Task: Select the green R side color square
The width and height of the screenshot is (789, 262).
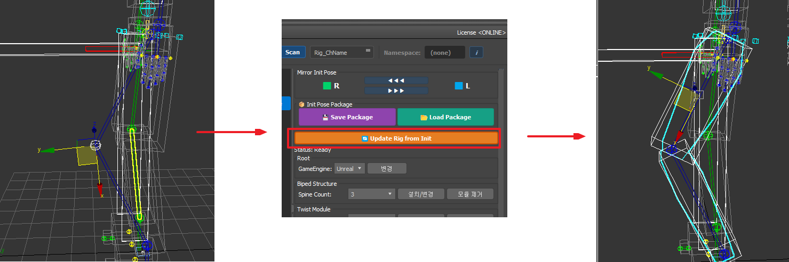Action: click(327, 86)
